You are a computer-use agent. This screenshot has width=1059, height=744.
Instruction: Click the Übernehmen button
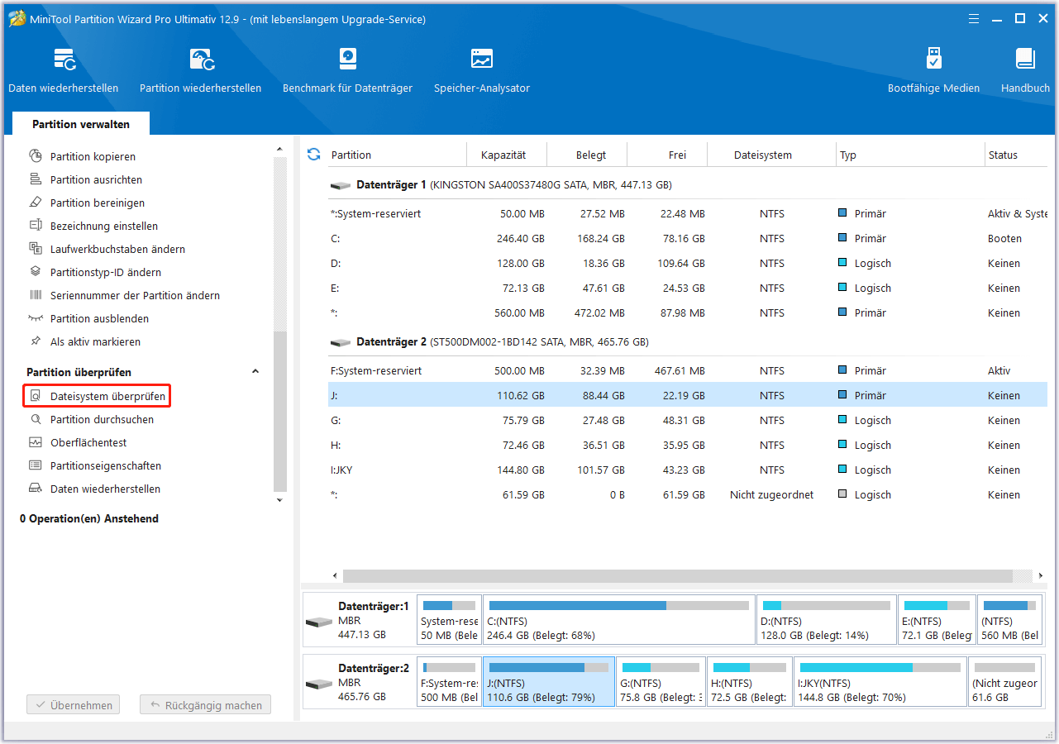[74, 705]
